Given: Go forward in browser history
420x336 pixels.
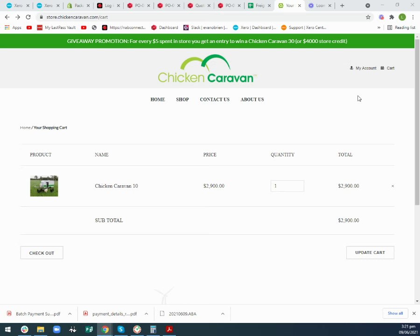Looking at the screenshot, I should tap(18, 17).
